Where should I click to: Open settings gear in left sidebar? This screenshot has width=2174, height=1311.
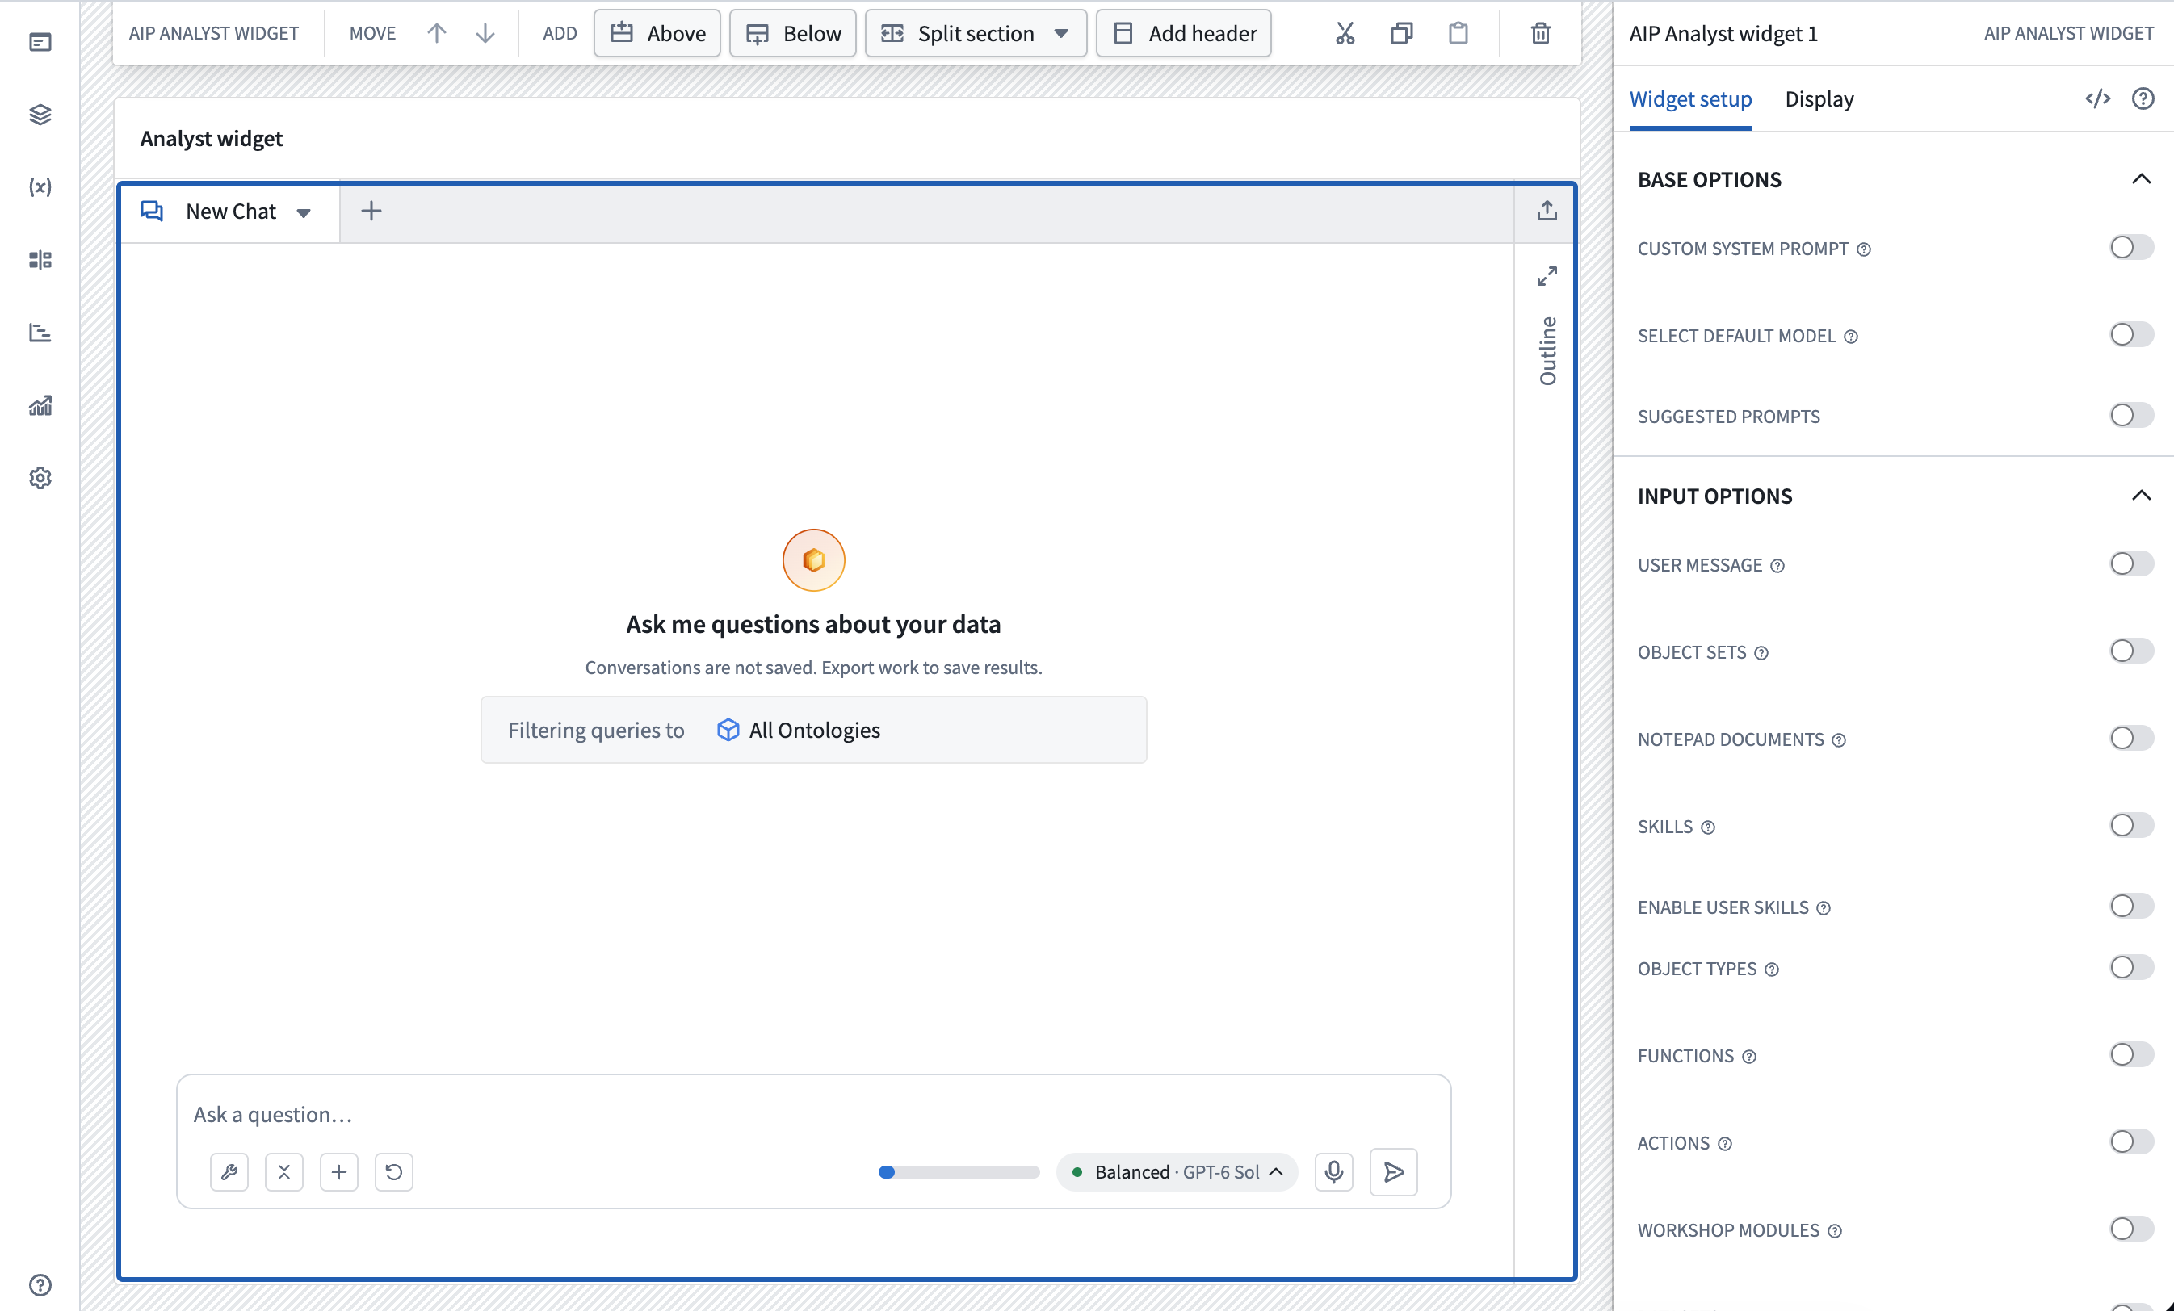click(40, 477)
